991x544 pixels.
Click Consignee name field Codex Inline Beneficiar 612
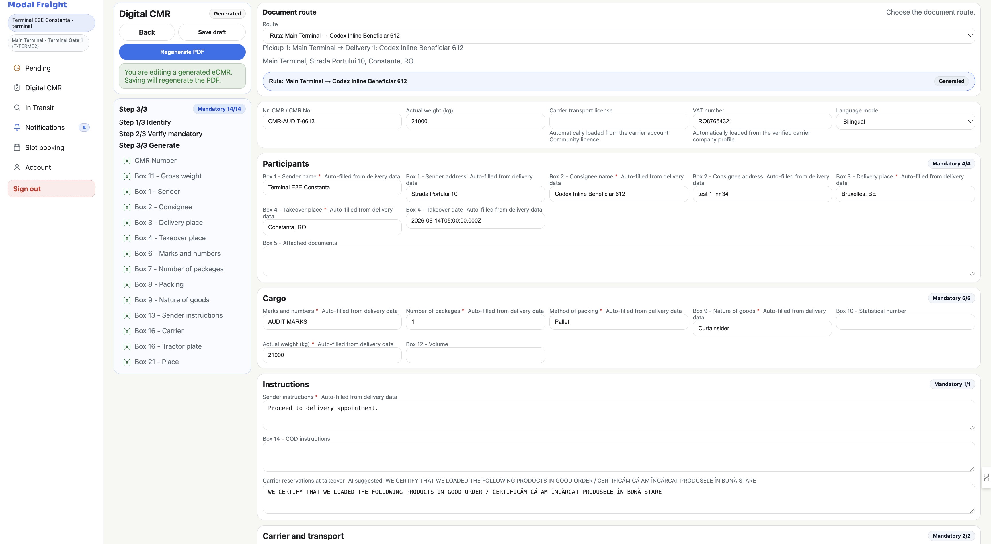click(619, 194)
